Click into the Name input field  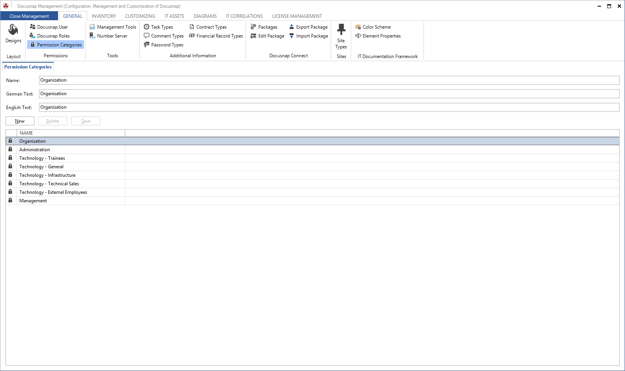pyautogui.click(x=329, y=80)
